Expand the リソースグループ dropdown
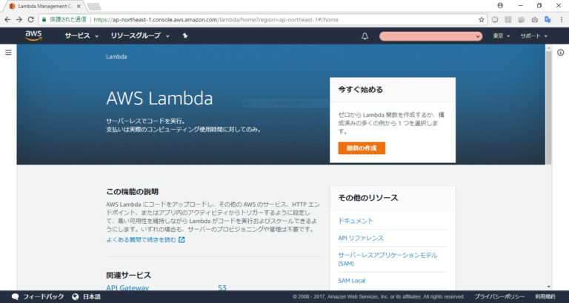The height and width of the screenshot is (303, 569). tap(140, 36)
